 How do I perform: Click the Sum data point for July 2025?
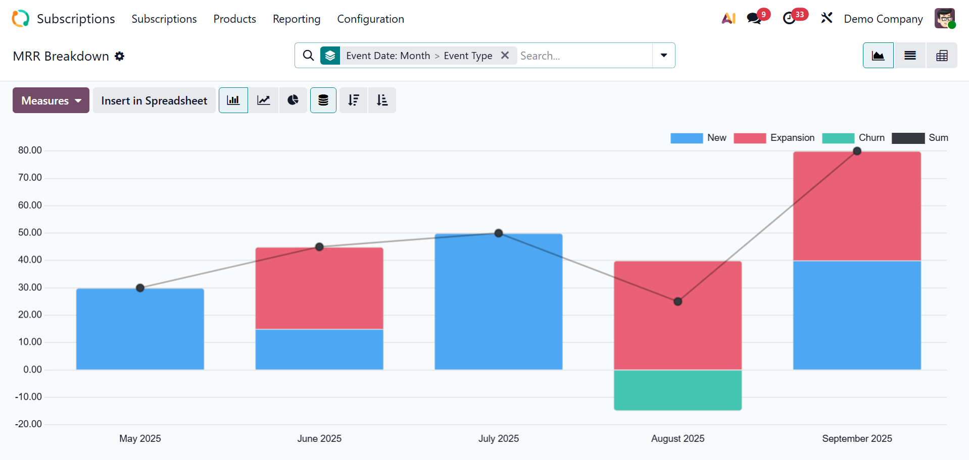pos(499,233)
